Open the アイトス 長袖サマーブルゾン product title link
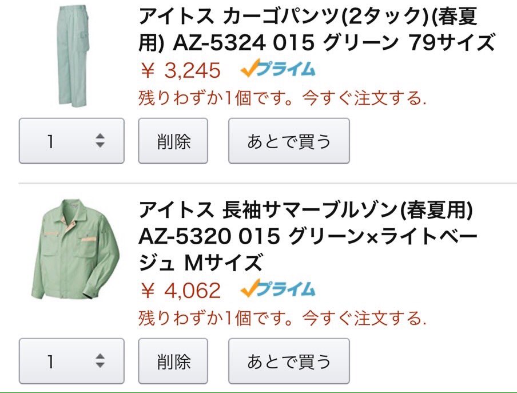The width and height of the screenshot is (517, 393). tap(308, 236)
